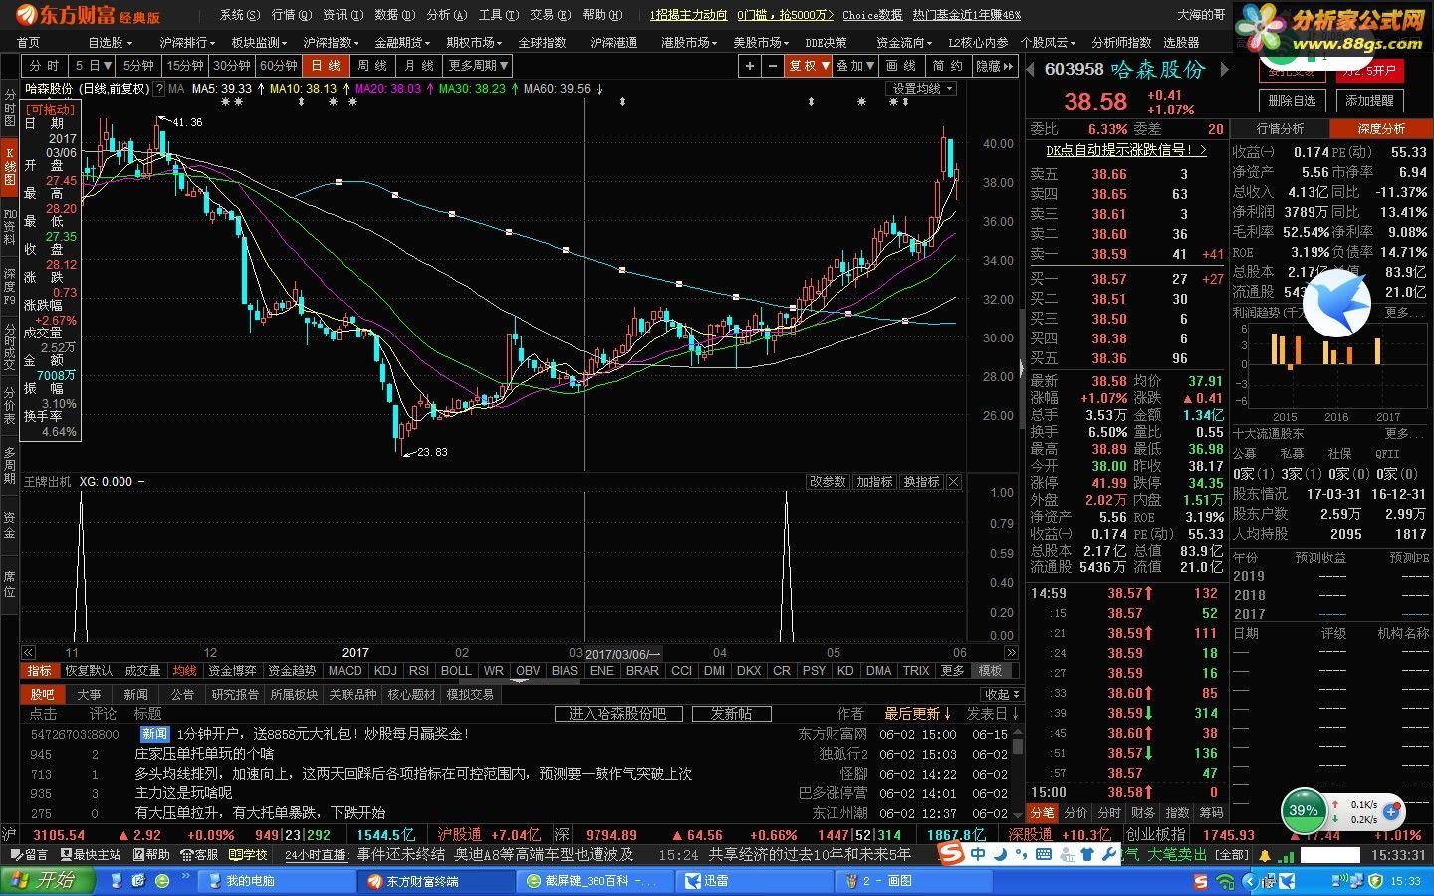Open the 分析(A) menu

pyautogui.click(x=446, y=15)
